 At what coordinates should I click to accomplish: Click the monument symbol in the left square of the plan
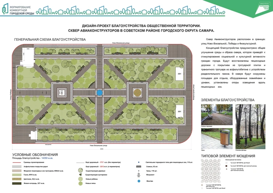point(62,92)
